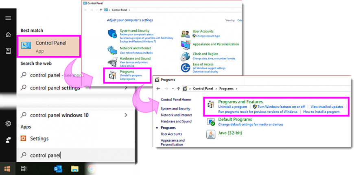This screenshot has height=175, width=354.
Task: Expand the 'control panel windows 10' suggestion arrow
Action: (x=126, y=115)
